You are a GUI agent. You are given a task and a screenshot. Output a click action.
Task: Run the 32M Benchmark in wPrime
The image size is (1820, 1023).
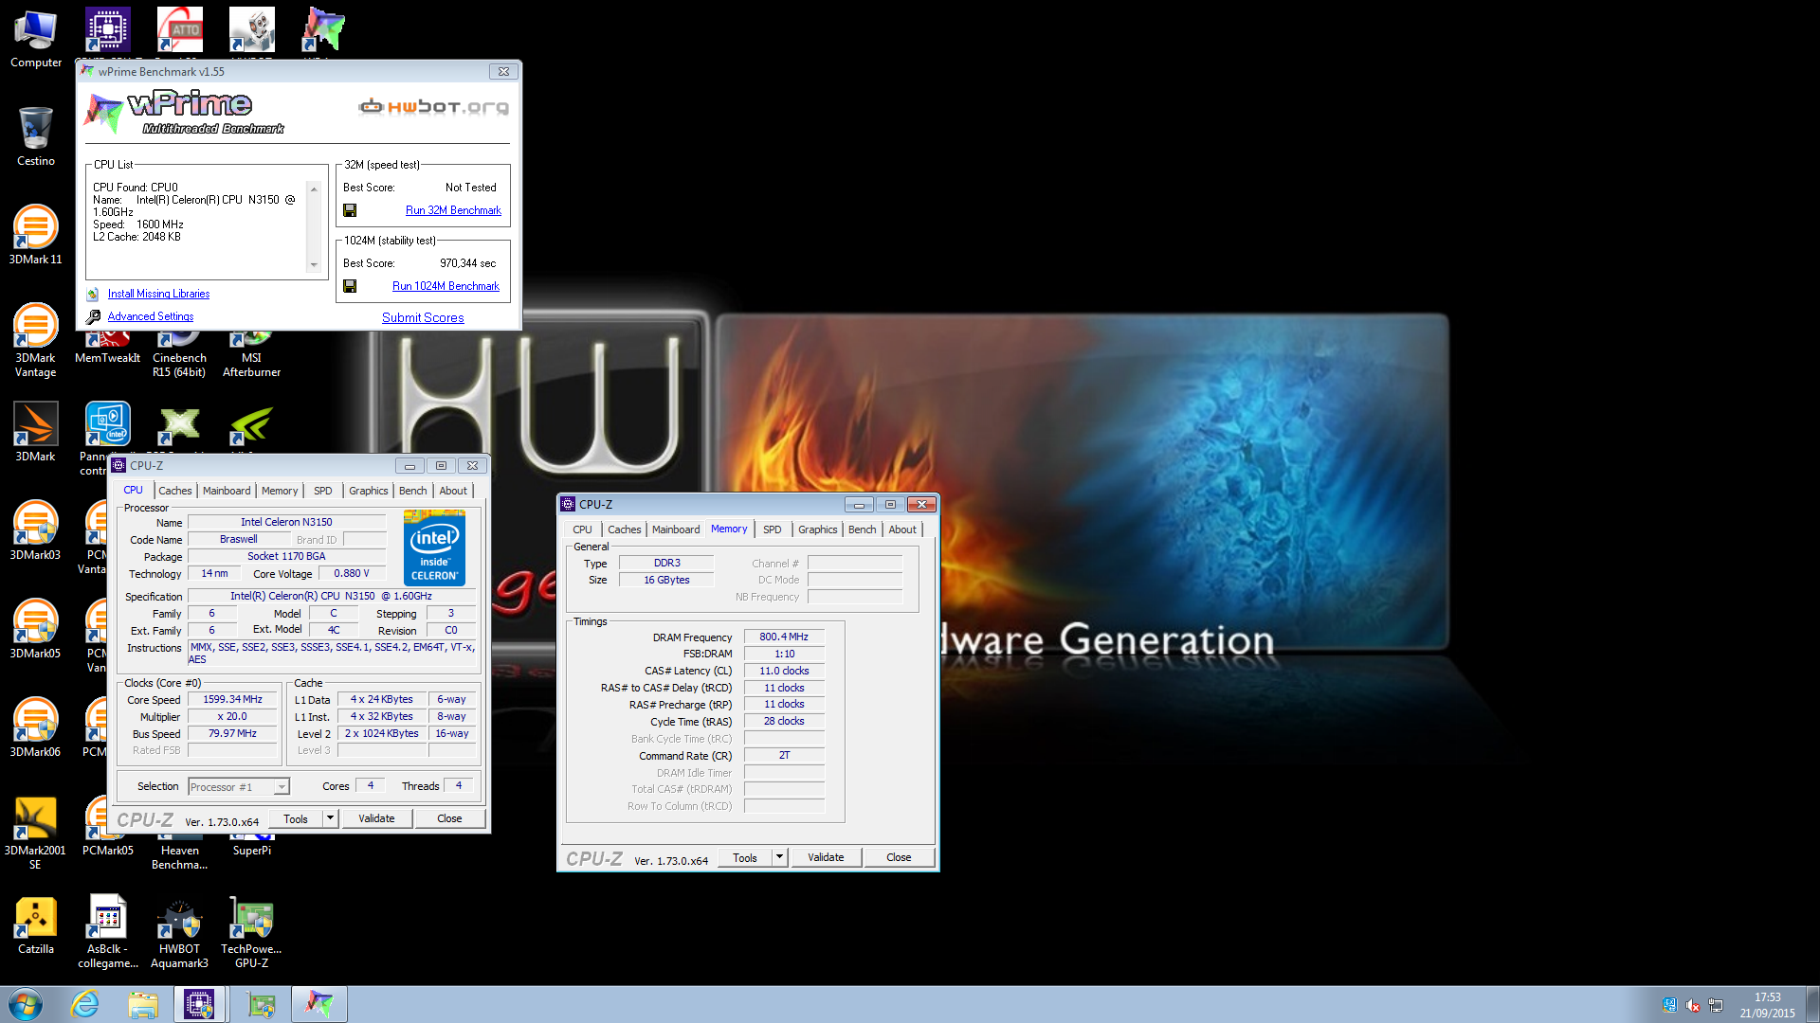point(453,210)
